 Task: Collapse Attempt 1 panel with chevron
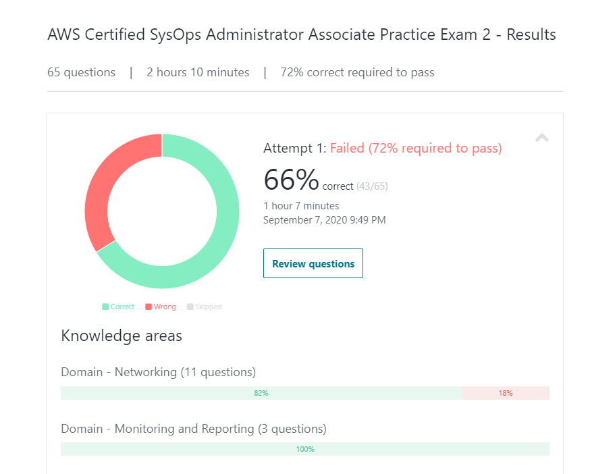tap(541, 138)
